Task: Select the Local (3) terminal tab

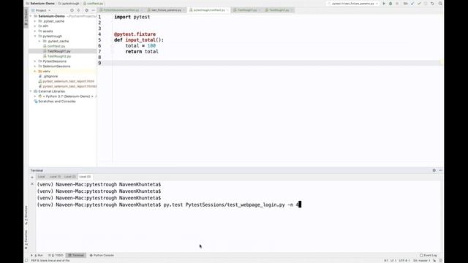Action: coord(85,177)
